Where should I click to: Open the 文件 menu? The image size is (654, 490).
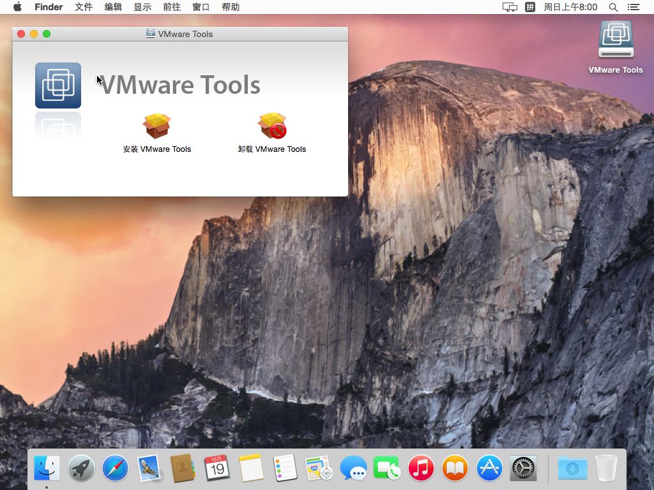coord(84,7)
